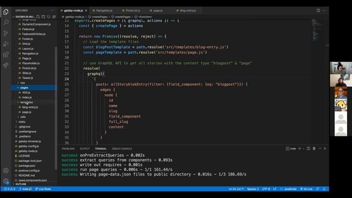352x198 pixels.
Task: Open the PROBLEMS panel tab
Action: coord(68,148)
